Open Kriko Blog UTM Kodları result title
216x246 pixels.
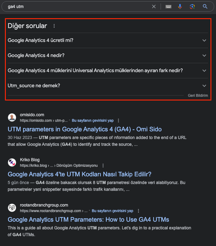click(79, 174)
